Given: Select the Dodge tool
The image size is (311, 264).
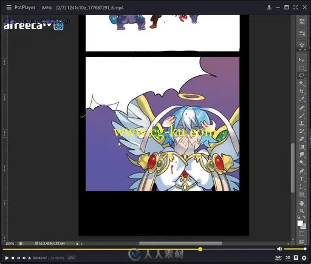Looking at the screenshot, I should point(301,163).
